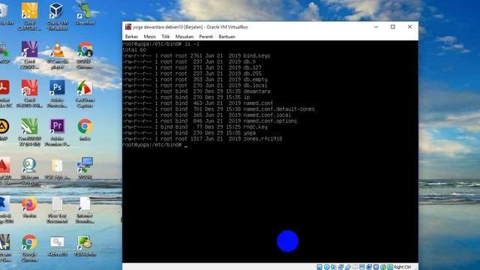The height and width of the screenshot is (270, 480).
Task: Select the gears file icon beside Google Chrome
Action: coord(57,246)
